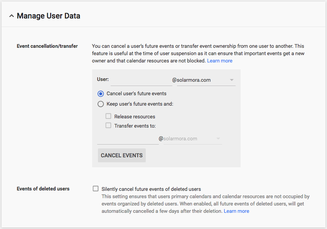327x229 pixels.
Task: Toggle Silently cancel future events checkbox
Action: (x=96, y=189)
